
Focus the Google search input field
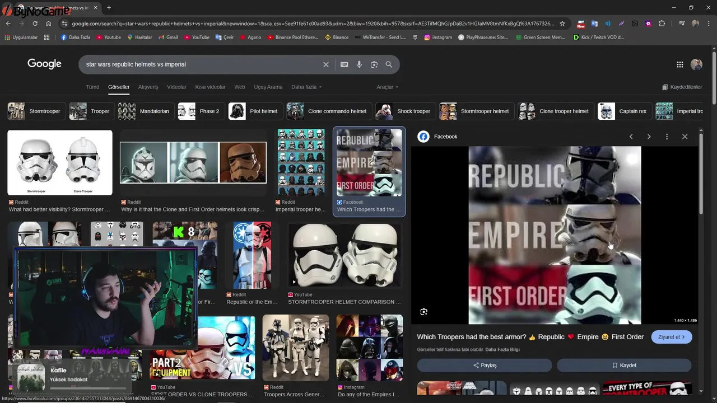point(202,64)
